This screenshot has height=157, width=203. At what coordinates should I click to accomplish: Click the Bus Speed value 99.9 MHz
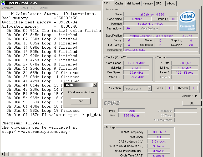(x=136, y=73)
